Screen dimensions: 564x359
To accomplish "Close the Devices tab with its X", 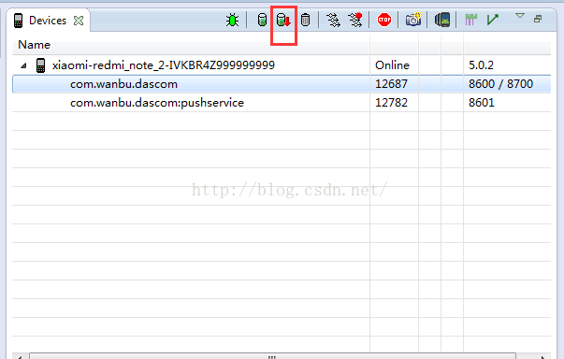I will tap(79, 21).
